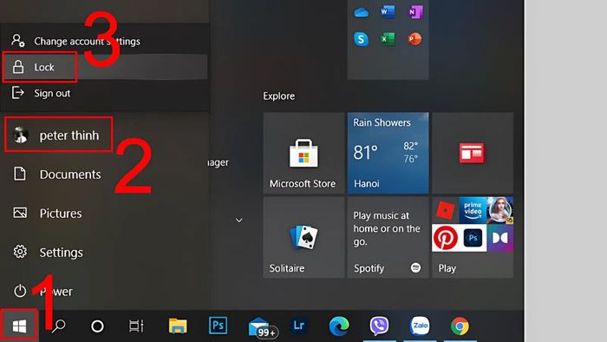Launch Cortana circle icon on taskbar
The width and height of the screenshot is (607, 342).
97,326
